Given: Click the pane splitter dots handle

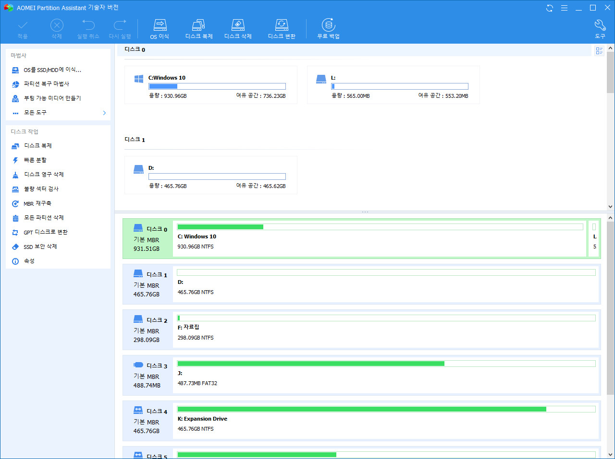Looking at the screenshot, I should click(x=365, y=212).
